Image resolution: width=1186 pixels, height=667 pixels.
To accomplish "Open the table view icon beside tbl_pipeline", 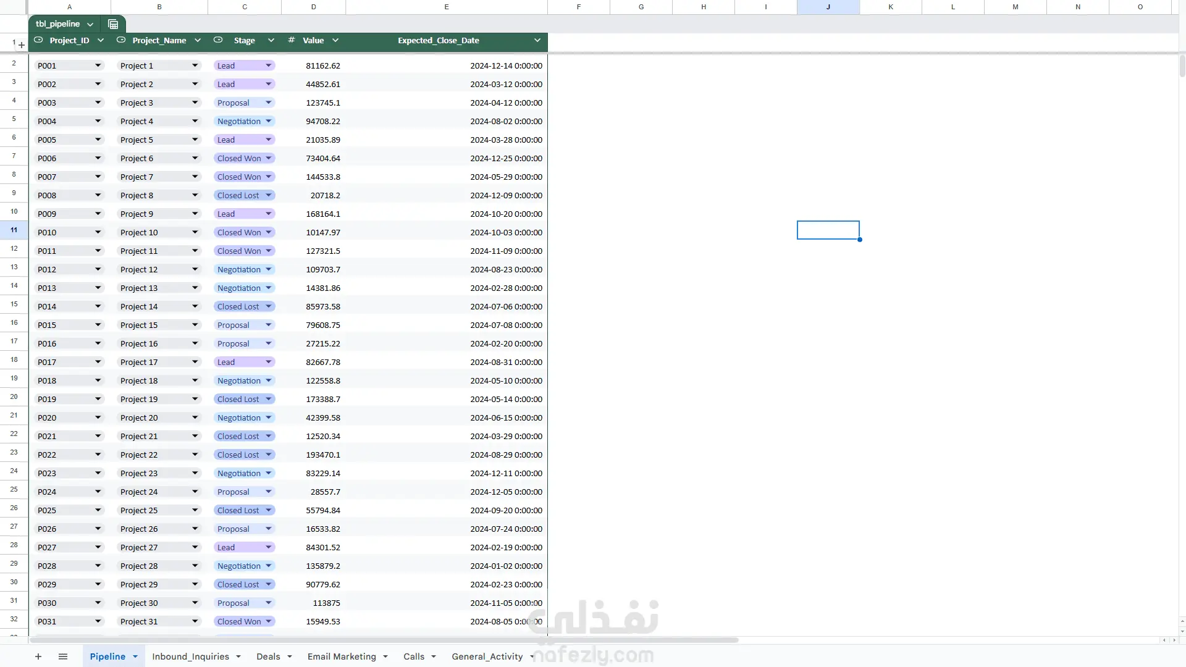I will click(113, 24).
